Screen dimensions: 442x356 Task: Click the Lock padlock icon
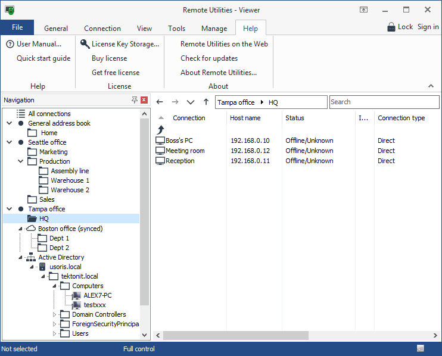point(391,27)
